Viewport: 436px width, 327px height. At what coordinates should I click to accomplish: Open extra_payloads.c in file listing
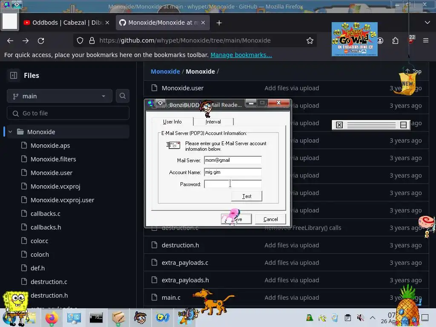coord(185,263)
